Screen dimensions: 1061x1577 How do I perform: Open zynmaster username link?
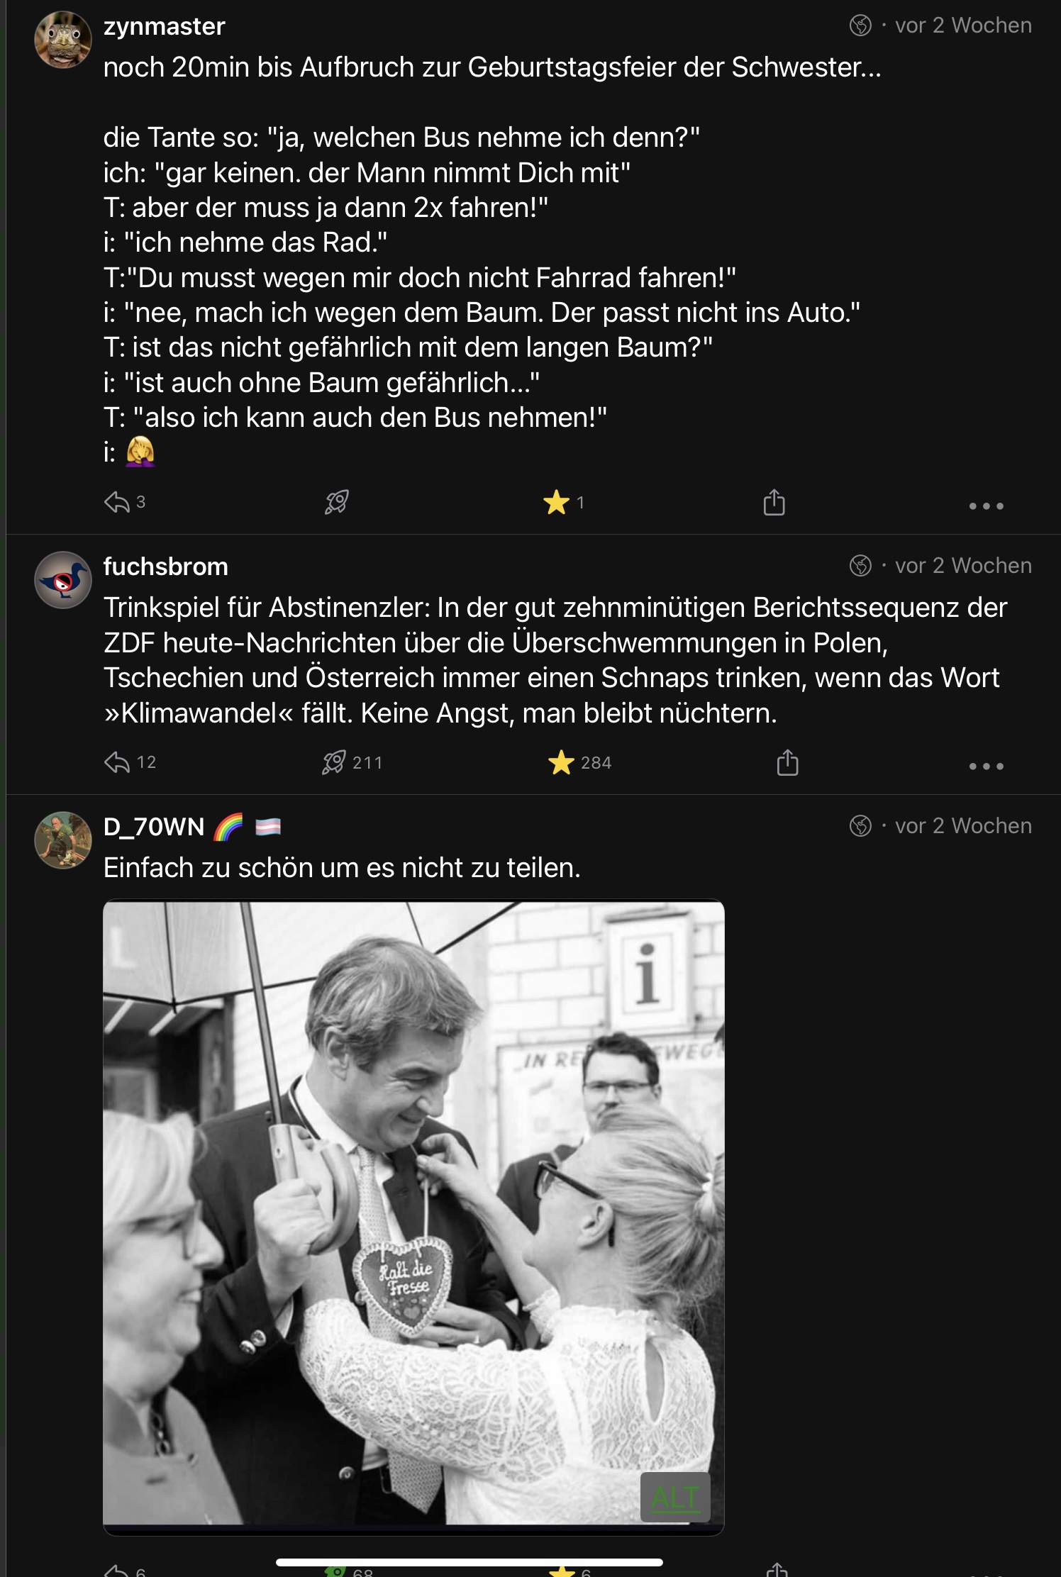(x=164, y=26)
